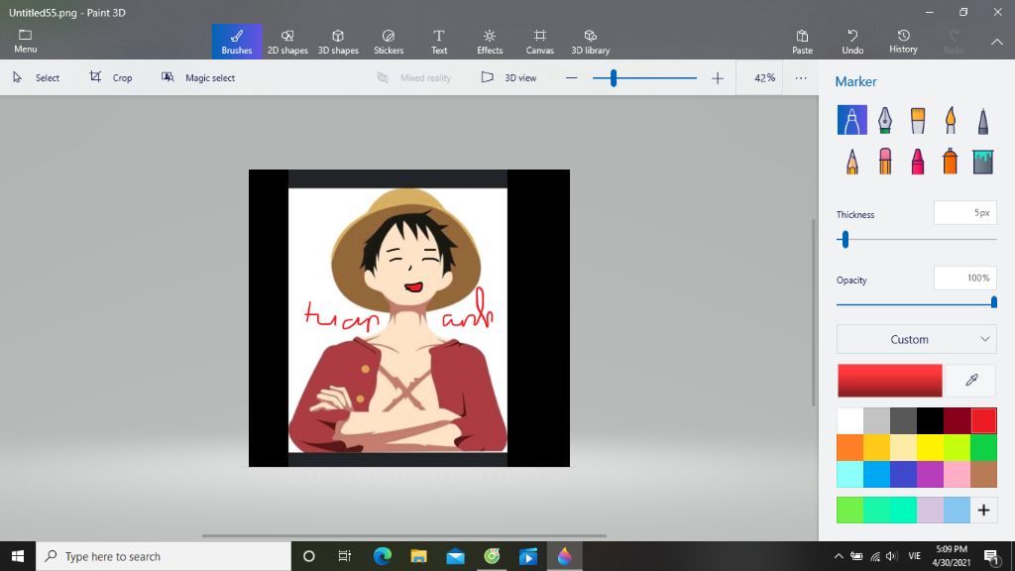This screenshot has height=571, width=1015.
Task: Collapse the ribbon with the chevron
Action: (997, 42)
